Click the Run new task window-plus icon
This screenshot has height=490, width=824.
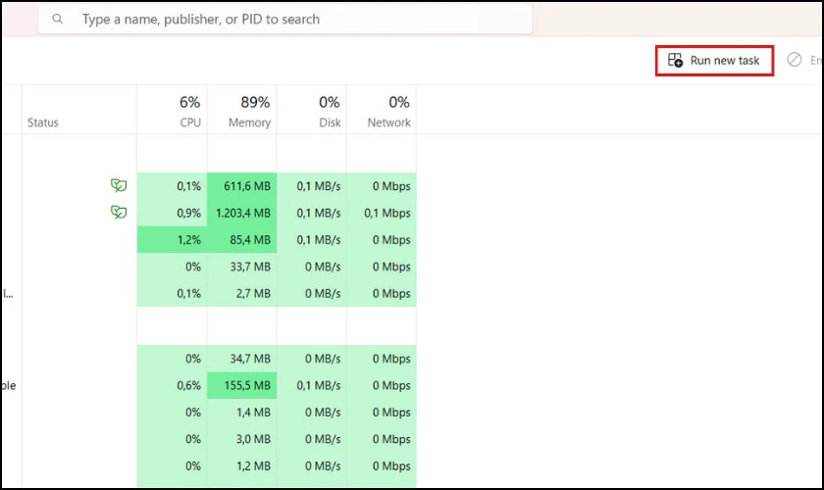[675, 60]
